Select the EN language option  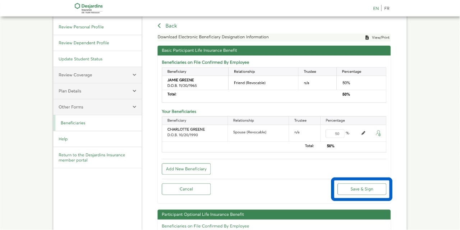(x=376, y=9)
